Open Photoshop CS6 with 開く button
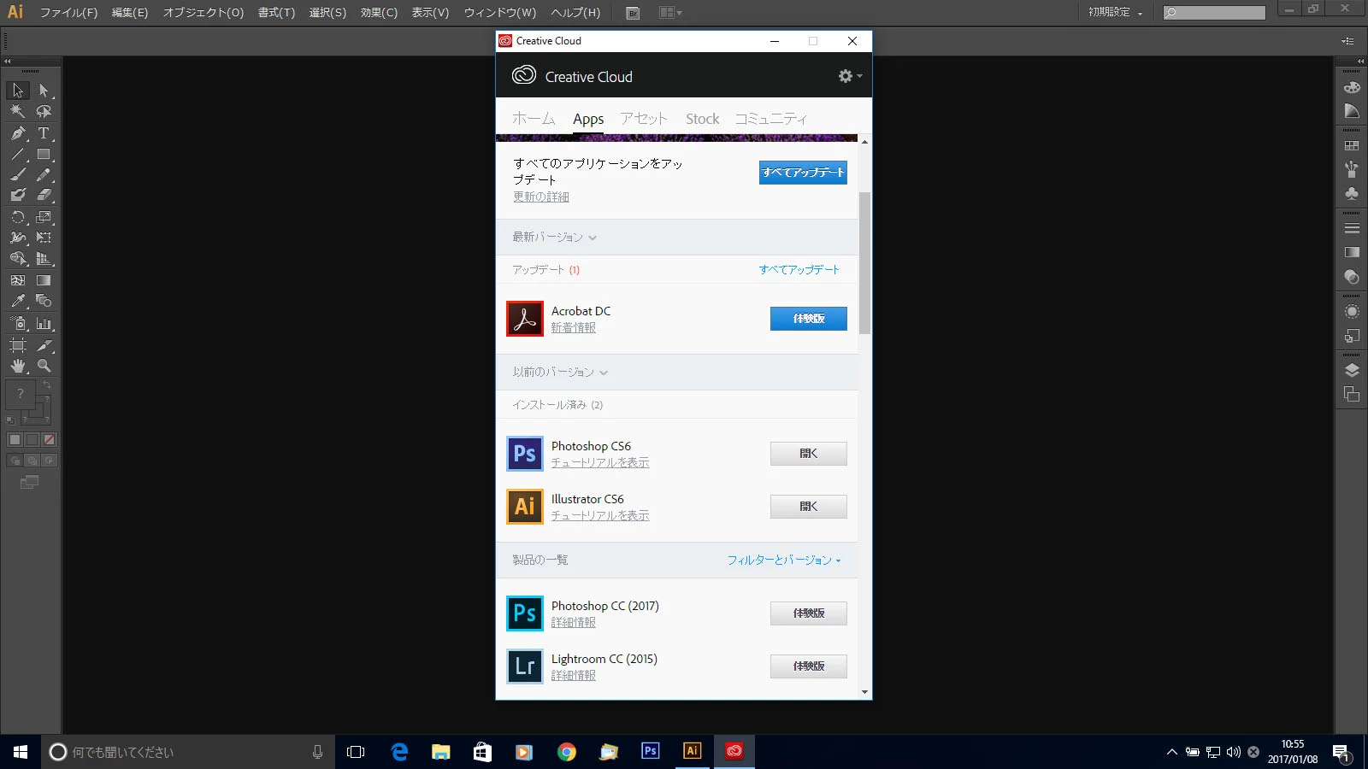 808,454
